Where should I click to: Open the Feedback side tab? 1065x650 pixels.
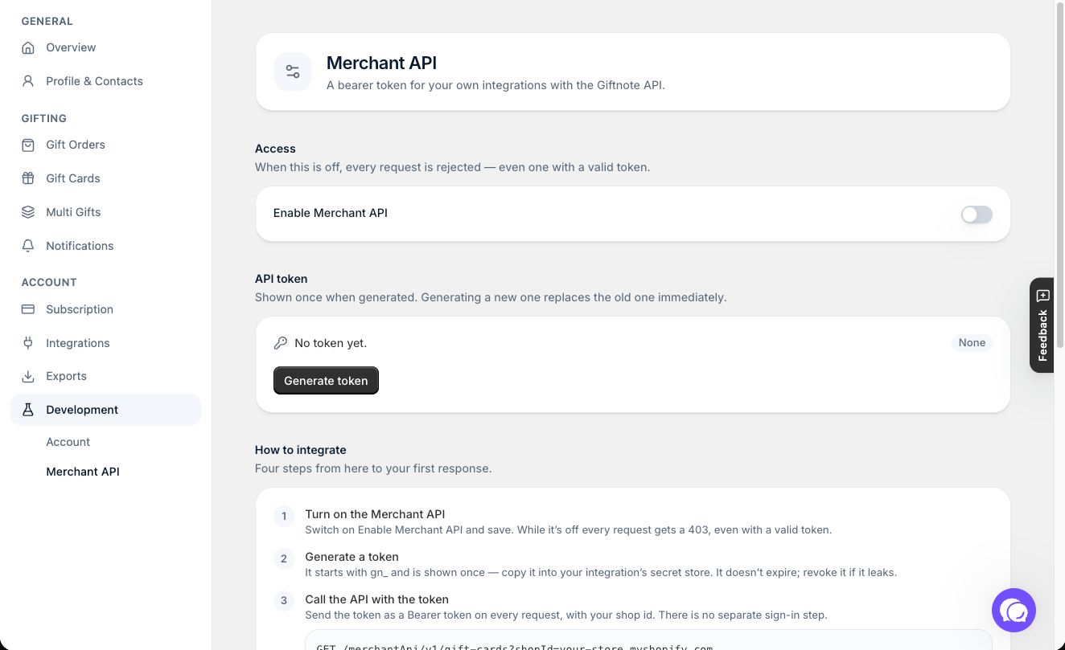coord(1042,325)
